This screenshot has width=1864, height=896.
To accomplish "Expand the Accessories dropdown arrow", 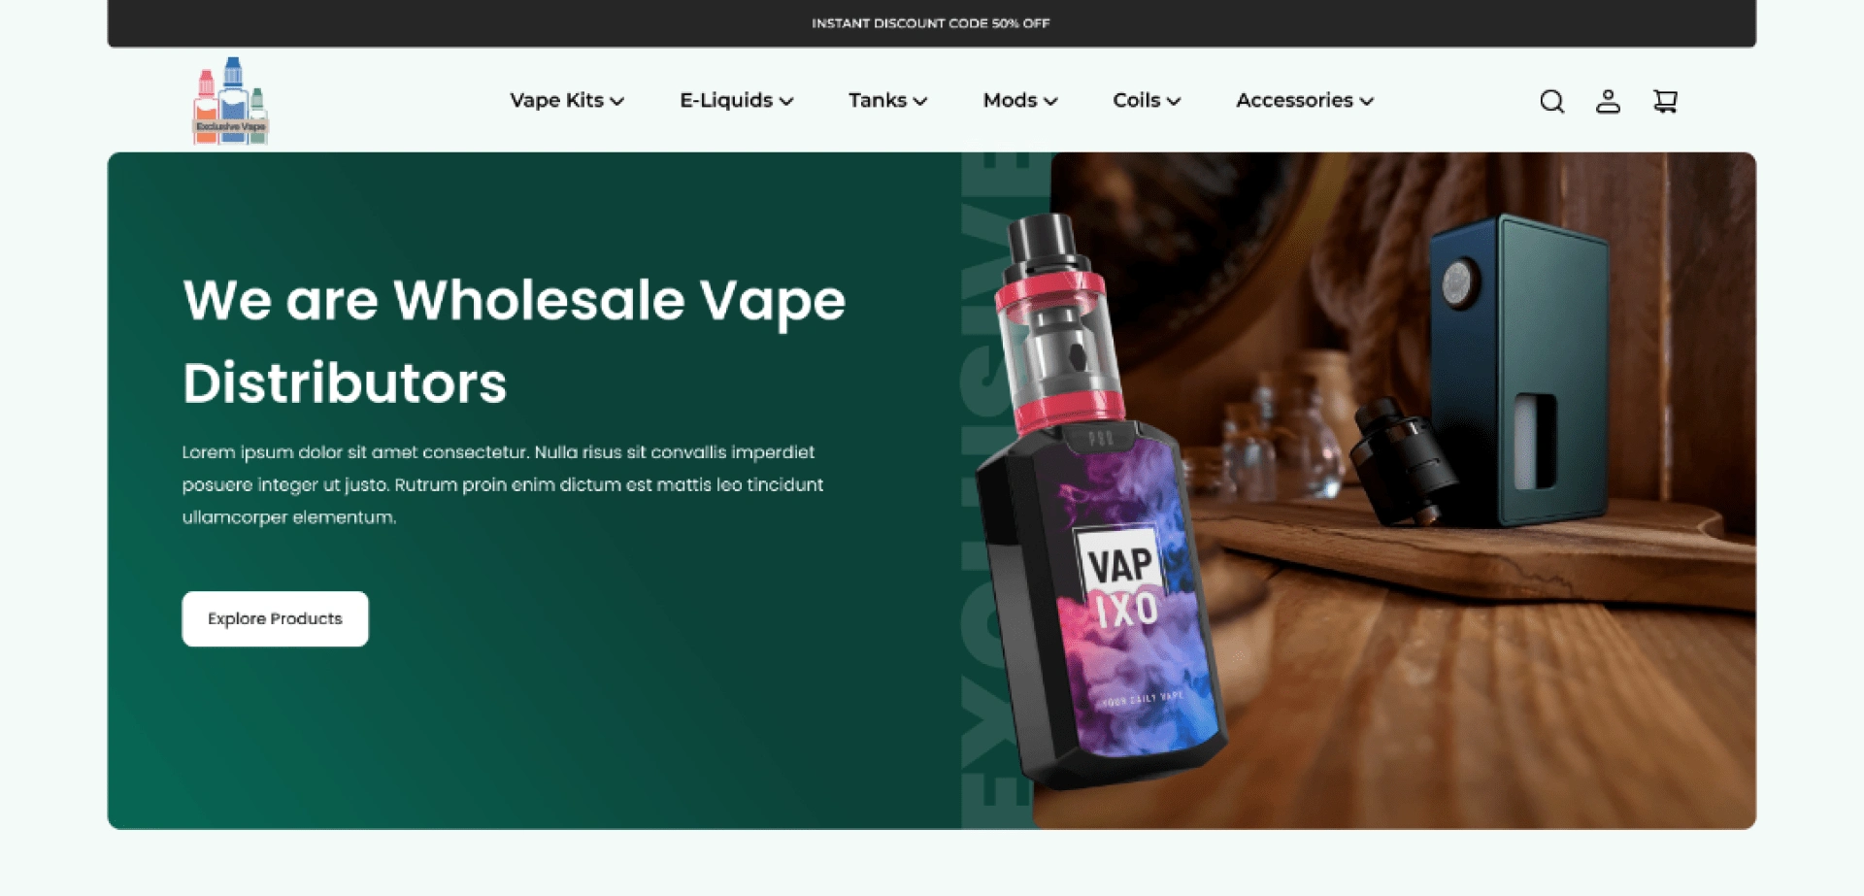I will (x=1367, y=101).
